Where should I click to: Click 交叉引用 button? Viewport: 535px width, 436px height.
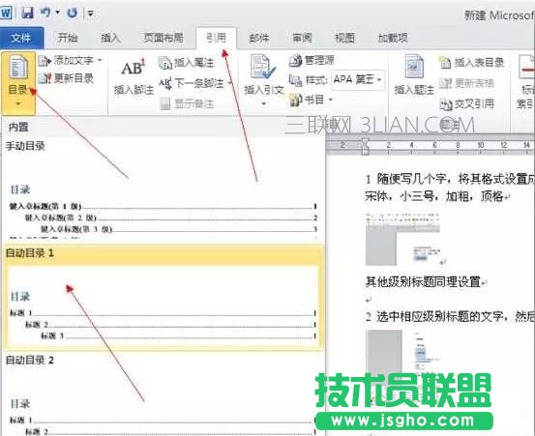(467, 103)
